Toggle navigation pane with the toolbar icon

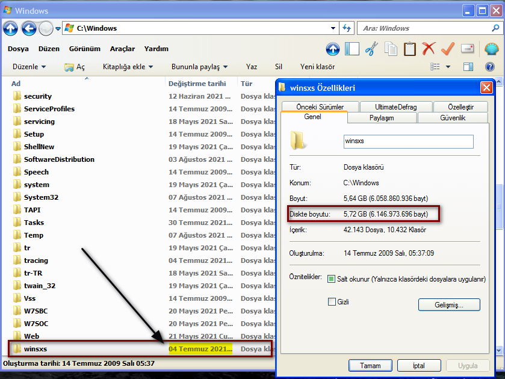pyautogui.click(x=352, y=49)
